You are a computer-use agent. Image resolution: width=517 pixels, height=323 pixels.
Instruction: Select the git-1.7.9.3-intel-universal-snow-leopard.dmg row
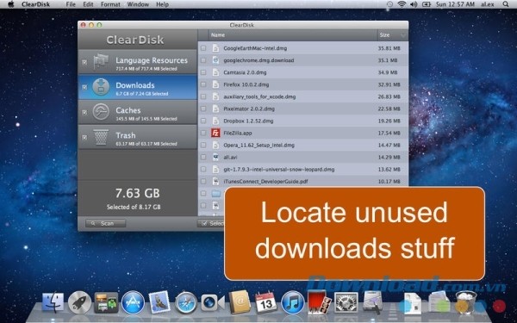point(303,170)
